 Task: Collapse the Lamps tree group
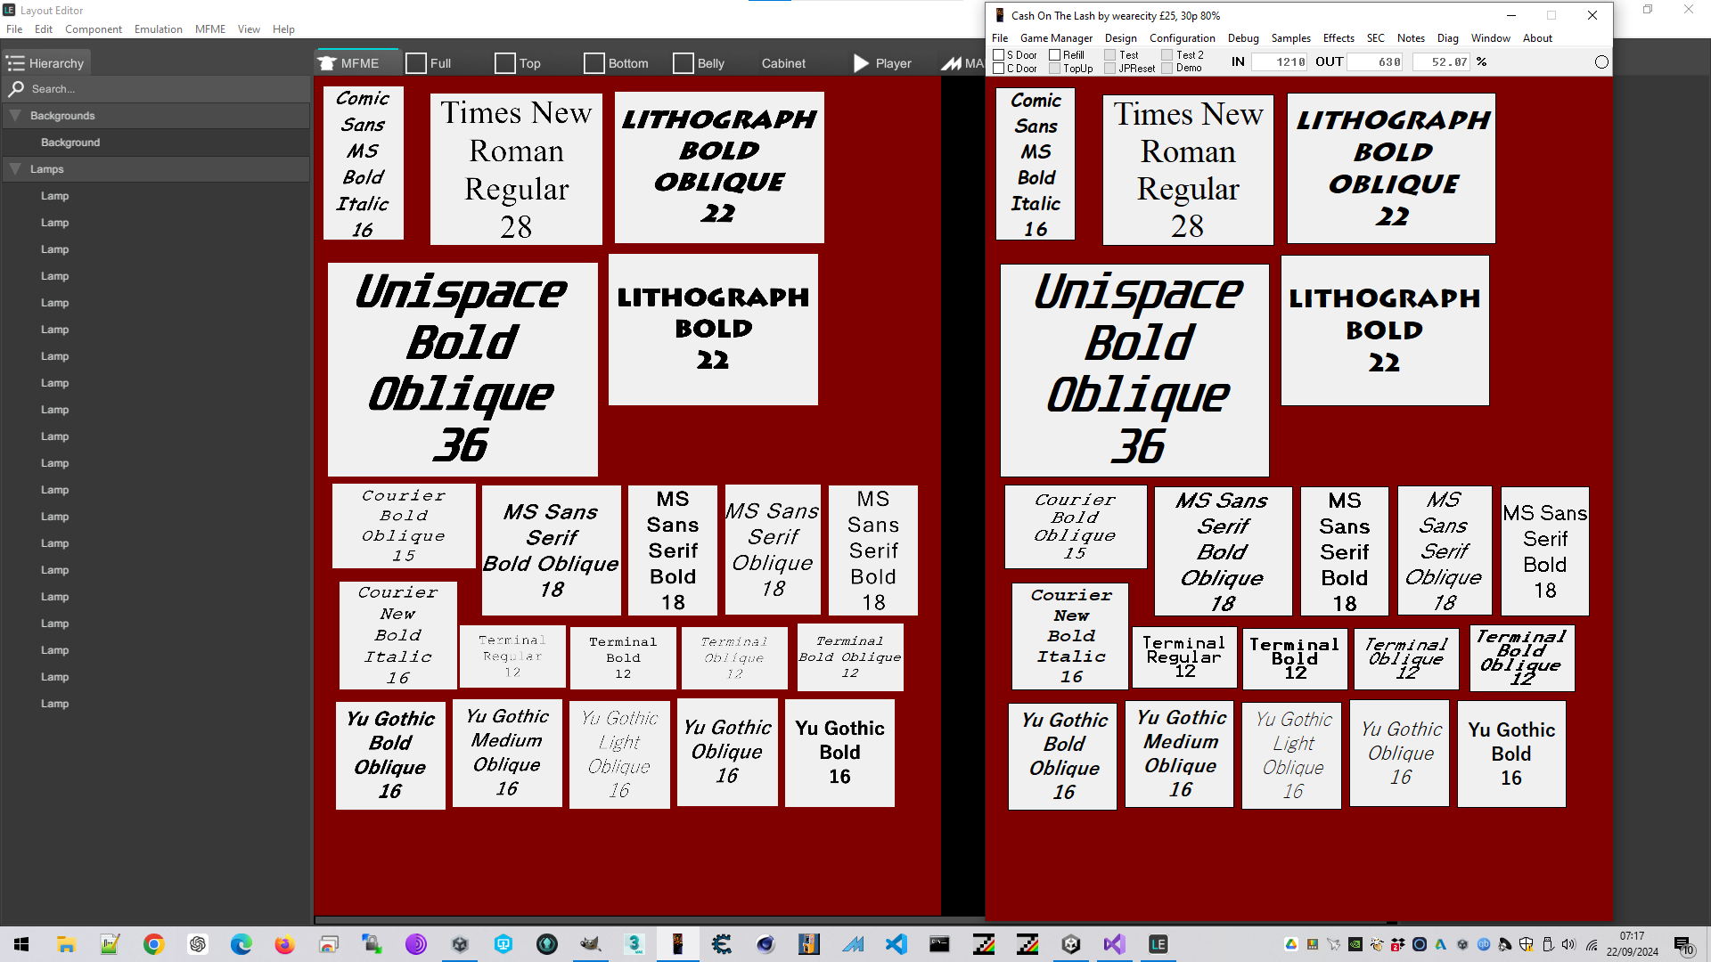click(x=15, y=169)
